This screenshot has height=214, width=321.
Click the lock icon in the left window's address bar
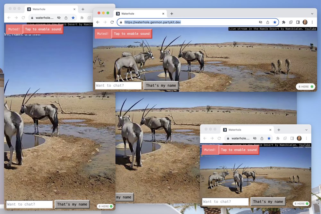pyautogui.click(x=32, y=18)
